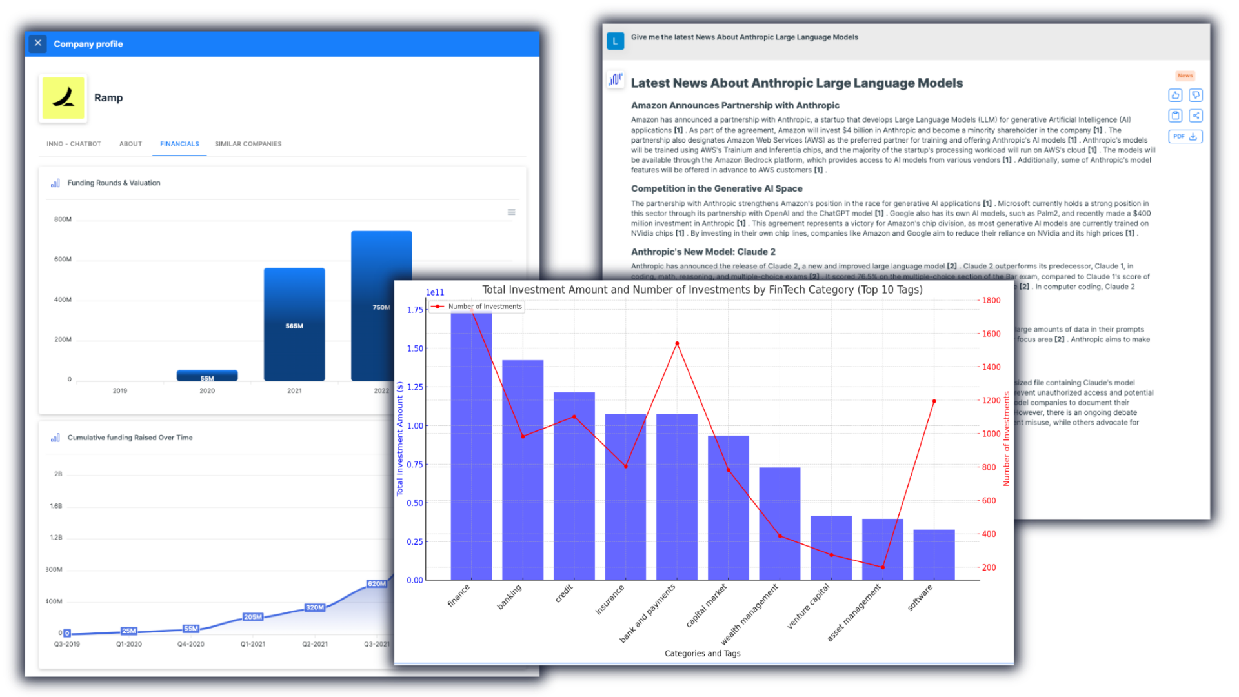
Task: Click the credit bar in FinTech chart
Action: [574, 486]
